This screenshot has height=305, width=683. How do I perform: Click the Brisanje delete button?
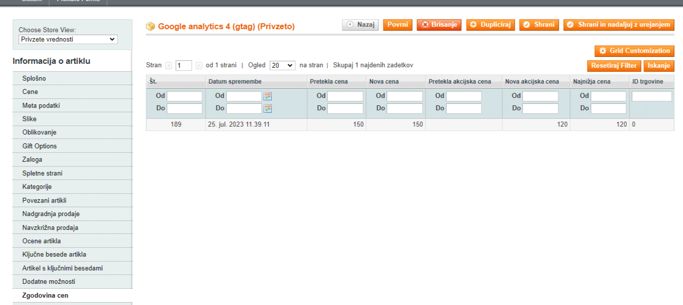(439, 25)
